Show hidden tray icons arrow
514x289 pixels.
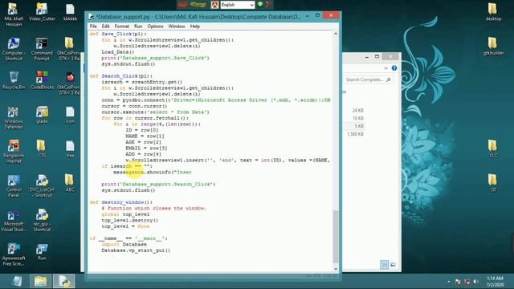[x=448, y=282]
